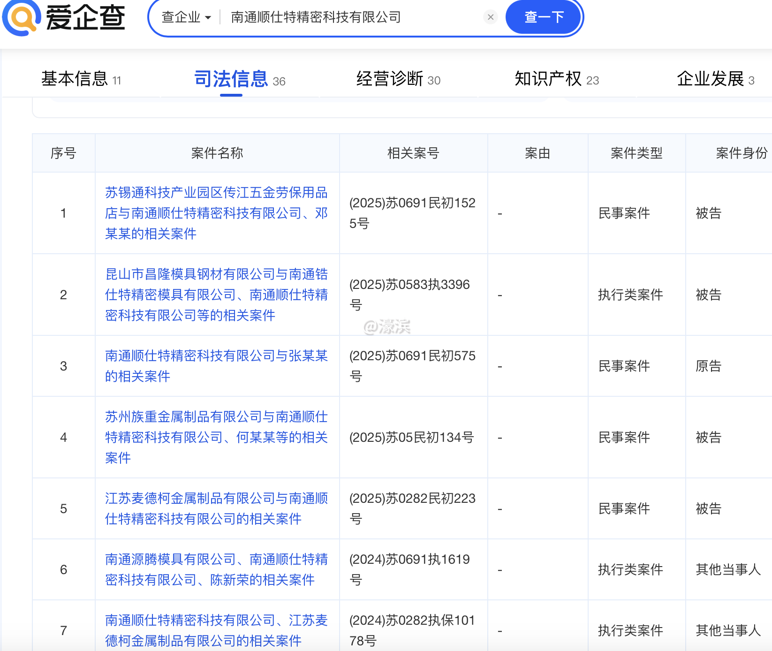Click into the company name search field
Screen dimensions: 772x651
point(352,17)
